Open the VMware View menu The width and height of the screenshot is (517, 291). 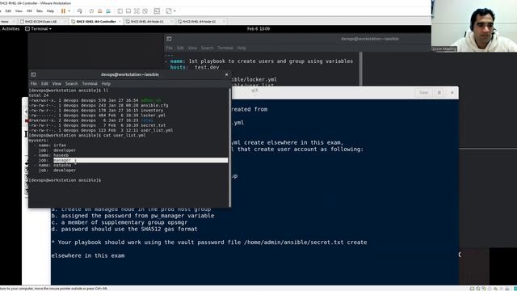pyautogui.click(x=19, y=11)
